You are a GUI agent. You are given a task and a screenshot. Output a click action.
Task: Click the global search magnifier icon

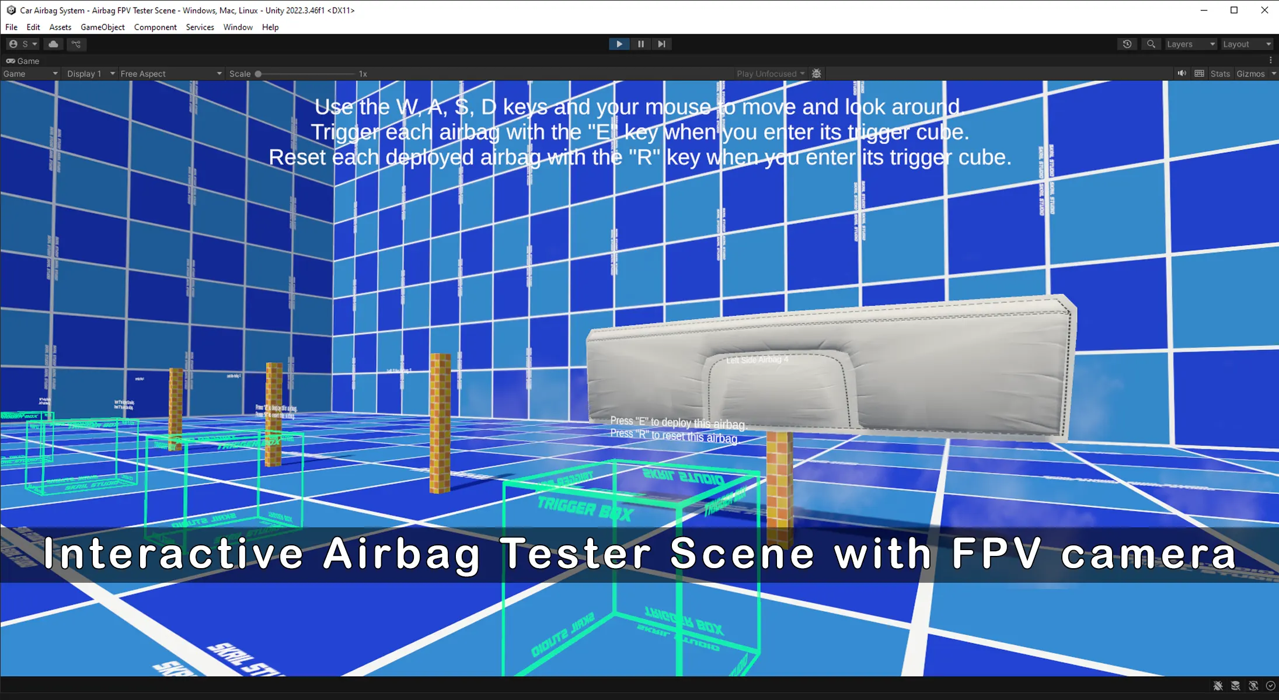[x=1151, y=44]
